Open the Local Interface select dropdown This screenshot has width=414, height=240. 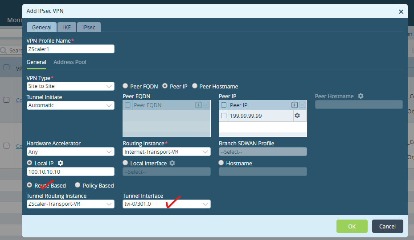tap(167, 172)
